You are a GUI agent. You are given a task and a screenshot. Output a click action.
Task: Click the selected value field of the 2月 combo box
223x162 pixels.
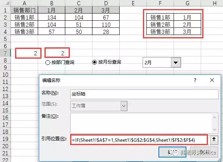click(157, 62)
